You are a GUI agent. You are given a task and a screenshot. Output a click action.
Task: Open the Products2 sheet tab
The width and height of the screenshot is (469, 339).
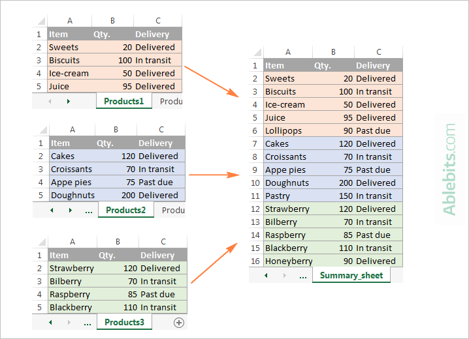pos(125,210)
